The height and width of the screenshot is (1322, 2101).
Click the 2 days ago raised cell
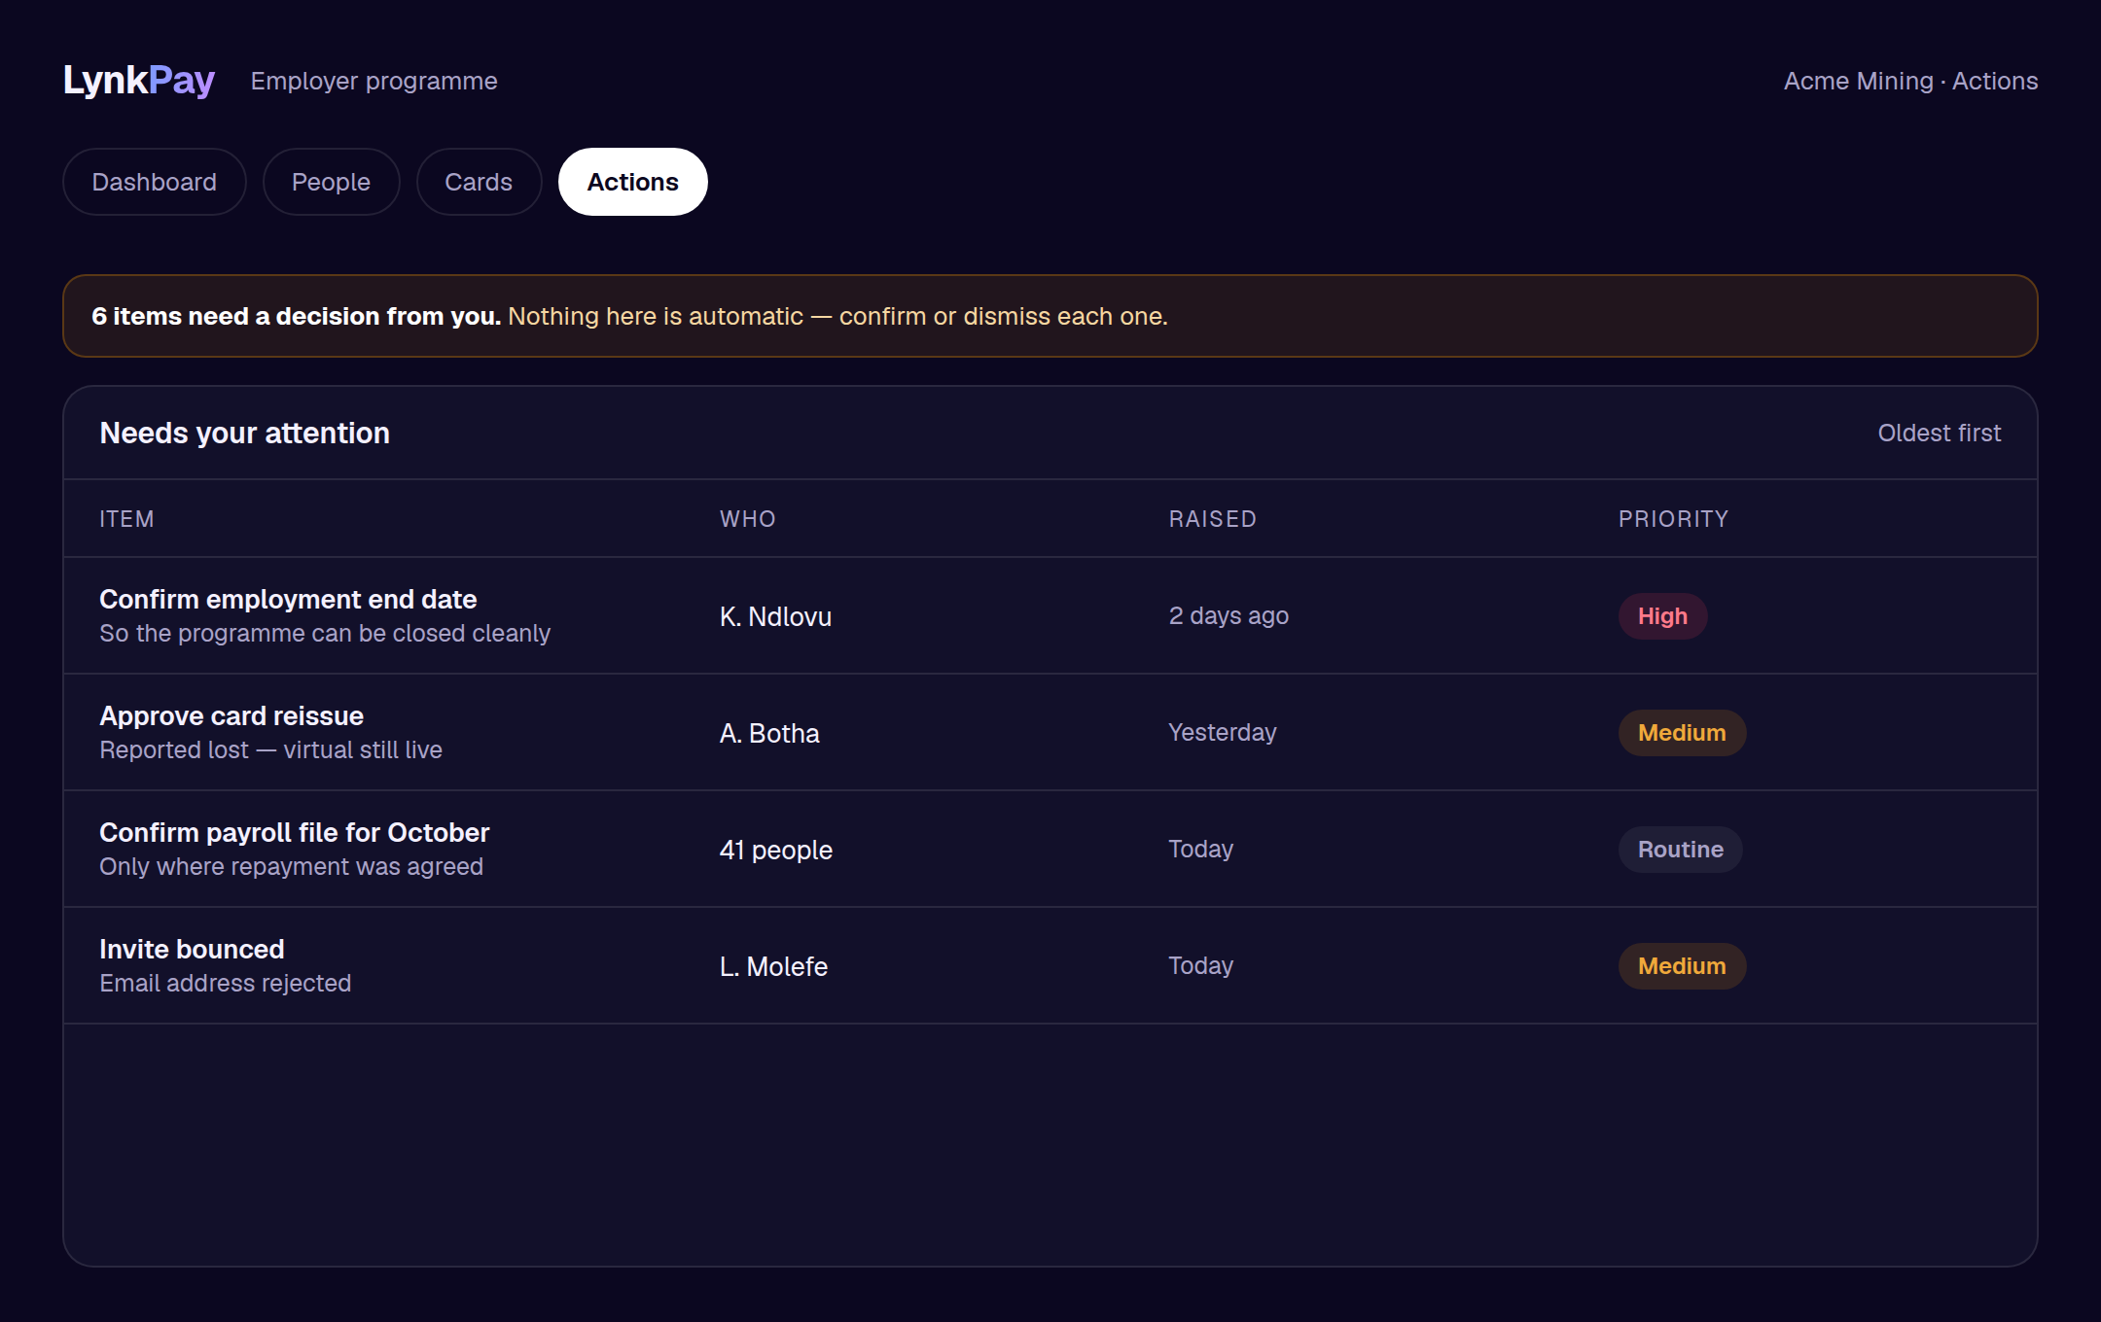(1229, 615)
